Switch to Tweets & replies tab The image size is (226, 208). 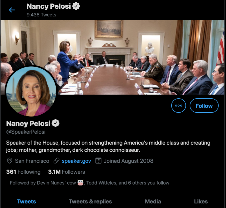pos(90,201)
